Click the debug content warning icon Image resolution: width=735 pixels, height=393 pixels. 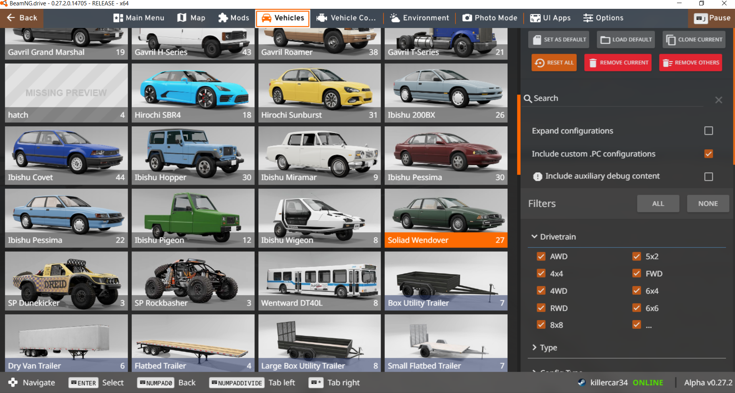(x=538, y=177)
